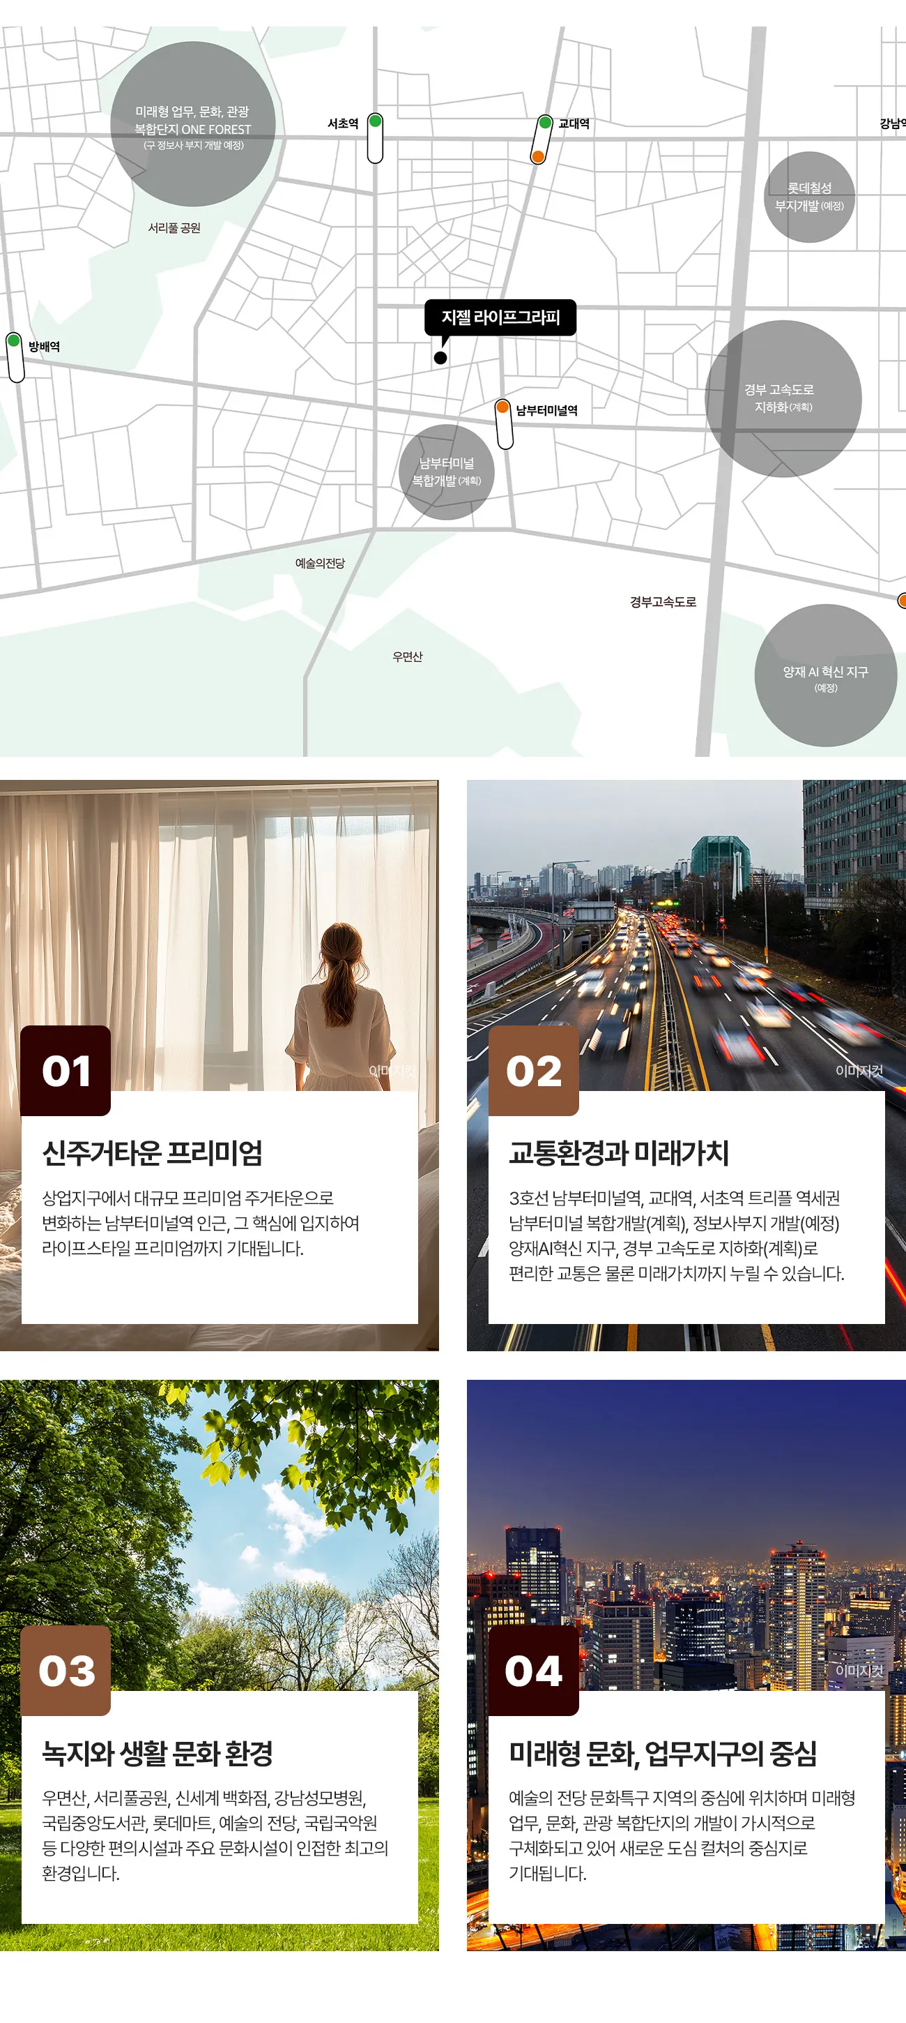Image resolution: width=906 pixels, height=2023 pixels.
Task: Click the ONE FOREST development circle
Action: [x=193, y=124]
